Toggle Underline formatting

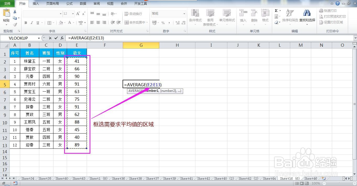click(38, 23)
